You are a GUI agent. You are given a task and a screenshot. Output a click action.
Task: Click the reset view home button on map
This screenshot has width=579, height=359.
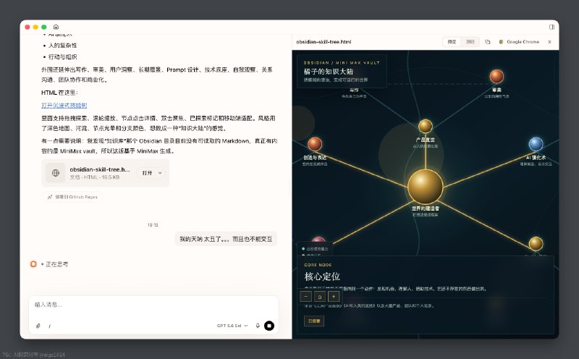(x=320, y=297)
